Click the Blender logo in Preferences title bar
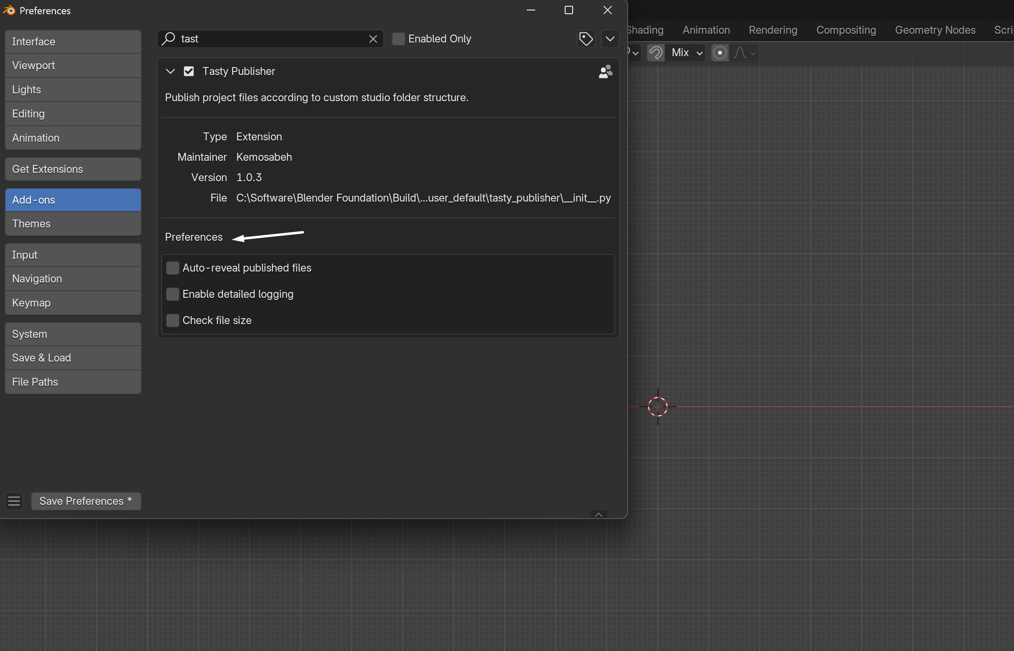 [x=9, y=10]
